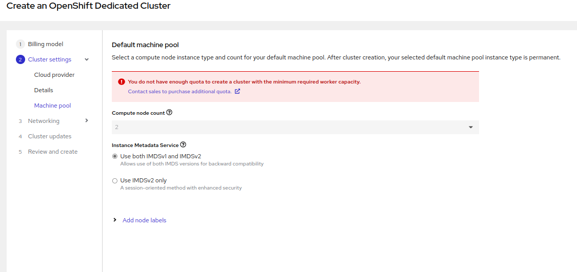577x272 pixels.
Task: Expand the Networking step chevron
Action: tap(87, 121)
